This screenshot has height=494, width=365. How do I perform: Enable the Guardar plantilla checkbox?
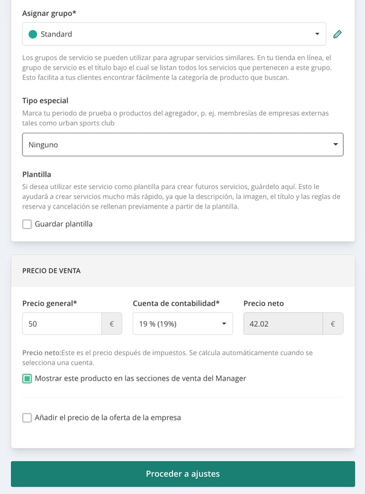(27, 224)
